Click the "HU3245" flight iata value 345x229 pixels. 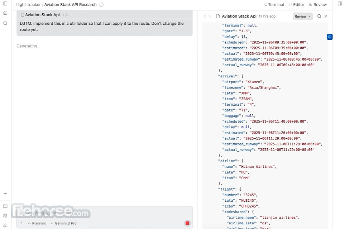click(x=248, y=201)
